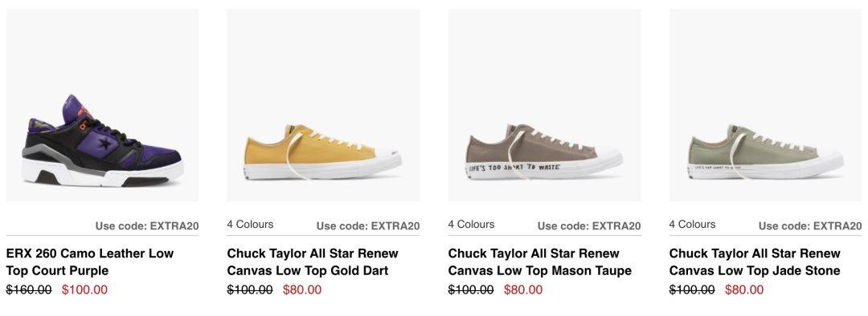Open the green Jade Stone sneaker image
Screen dimensions: 868x316
tap(766, 105)
